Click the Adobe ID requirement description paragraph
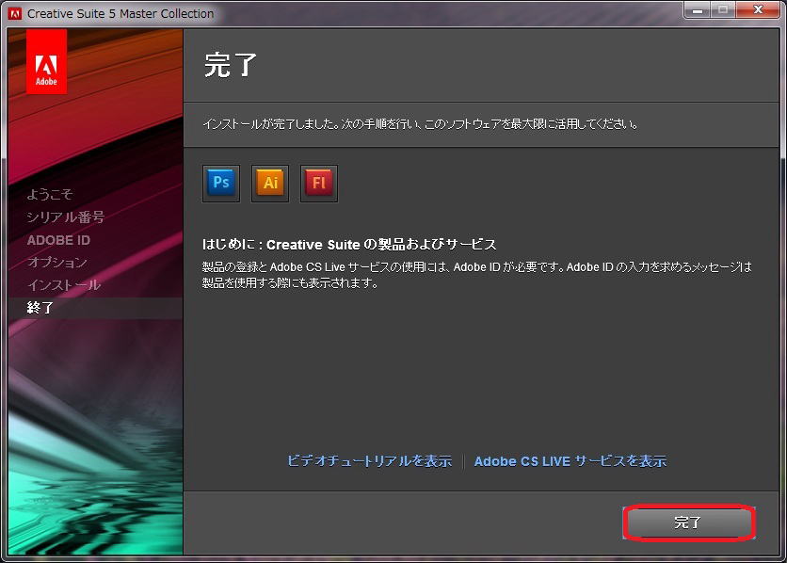787x563 pixels. (477, 275)
